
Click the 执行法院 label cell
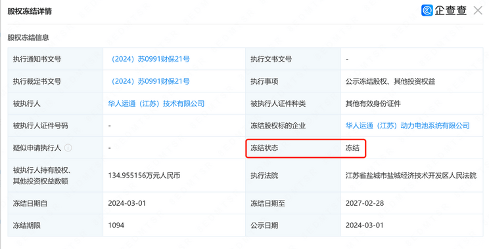[293, 176]
